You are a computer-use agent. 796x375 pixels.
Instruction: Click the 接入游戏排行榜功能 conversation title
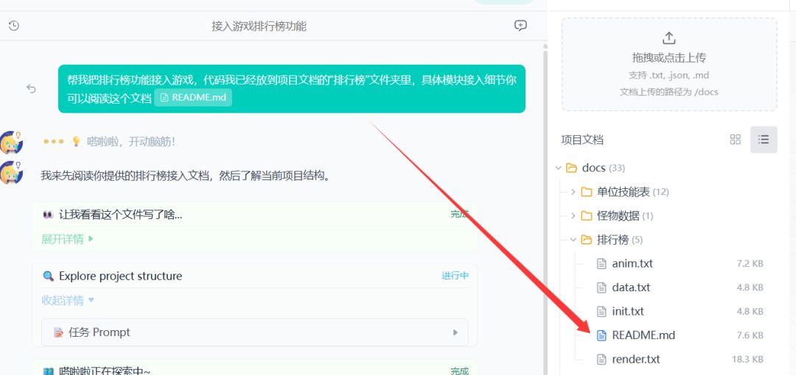[x=259, y=26]
